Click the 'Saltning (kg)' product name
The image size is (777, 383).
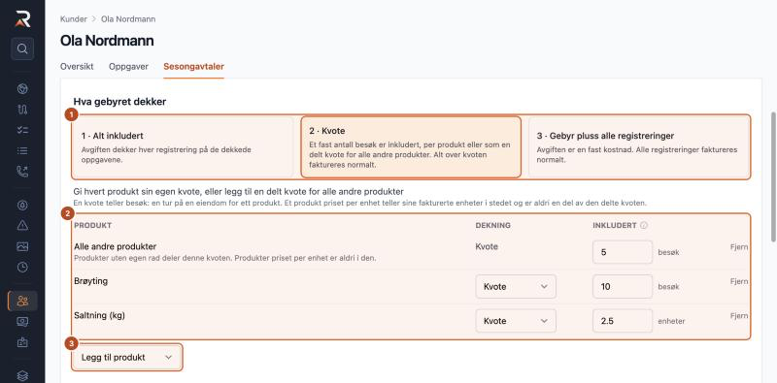pos(99,315)
